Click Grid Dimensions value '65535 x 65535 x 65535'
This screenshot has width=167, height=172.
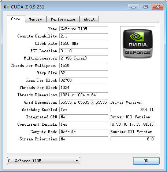84,102
